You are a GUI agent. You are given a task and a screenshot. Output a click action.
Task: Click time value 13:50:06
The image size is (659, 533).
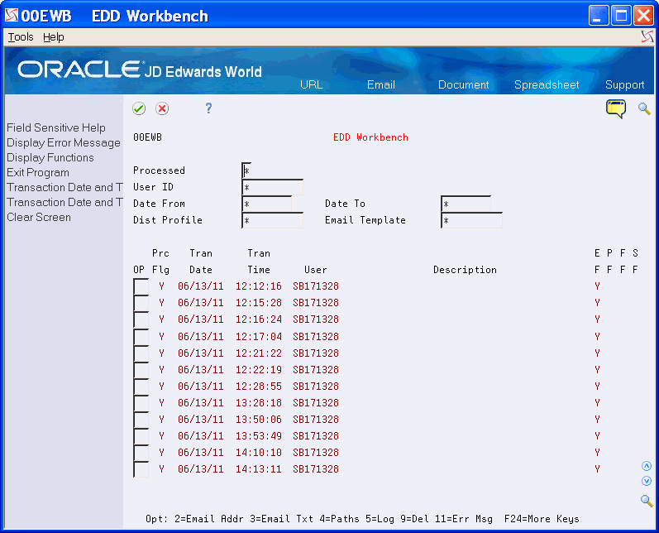point(259,420)
